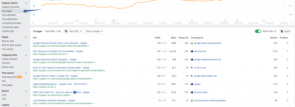This screenshot has width=295, height=107.
Task: Open top keyword seo services
Action: point(200,51)
